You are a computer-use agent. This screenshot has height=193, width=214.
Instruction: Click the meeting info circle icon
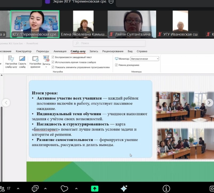[x=166, y=188]
